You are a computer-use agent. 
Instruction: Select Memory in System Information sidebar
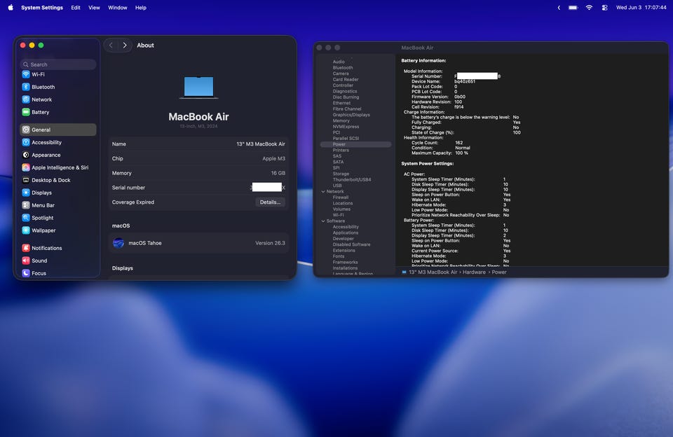[341, 121]
